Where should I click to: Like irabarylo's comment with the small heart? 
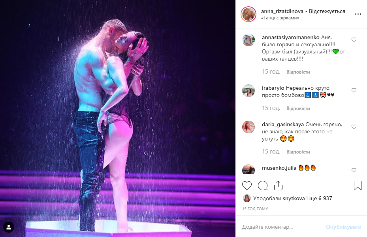354,90
